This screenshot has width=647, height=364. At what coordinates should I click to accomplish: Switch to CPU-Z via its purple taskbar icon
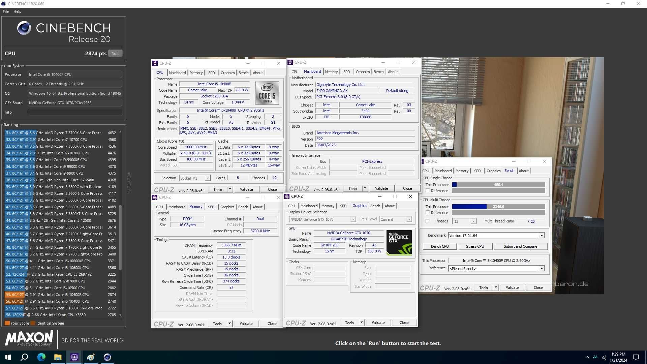pyautogui.click(x=74, y=357)
